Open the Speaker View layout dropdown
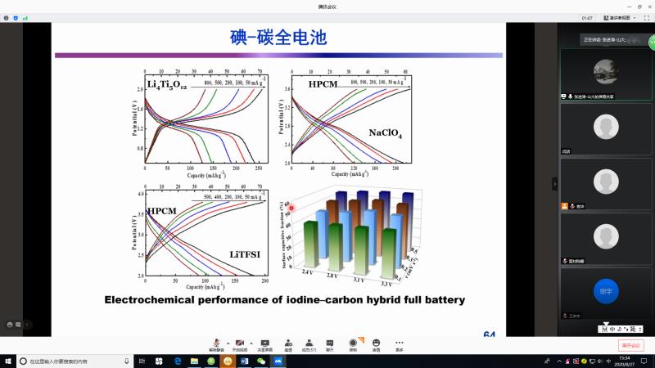Screen dimensions: 655x368 [620, 18]
